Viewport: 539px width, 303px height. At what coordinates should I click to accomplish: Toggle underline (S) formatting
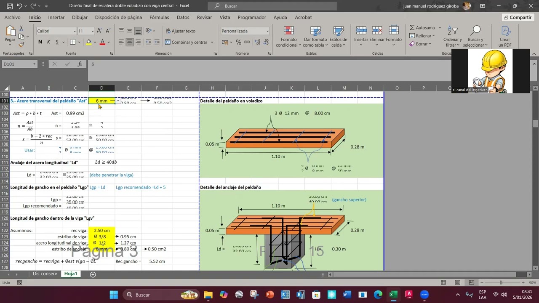click(x=57, y=42)
